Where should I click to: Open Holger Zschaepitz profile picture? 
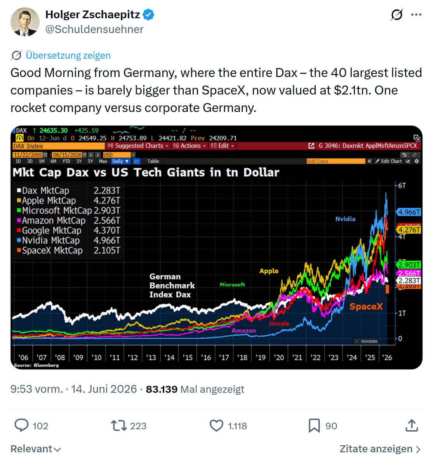tap(25, 22)
